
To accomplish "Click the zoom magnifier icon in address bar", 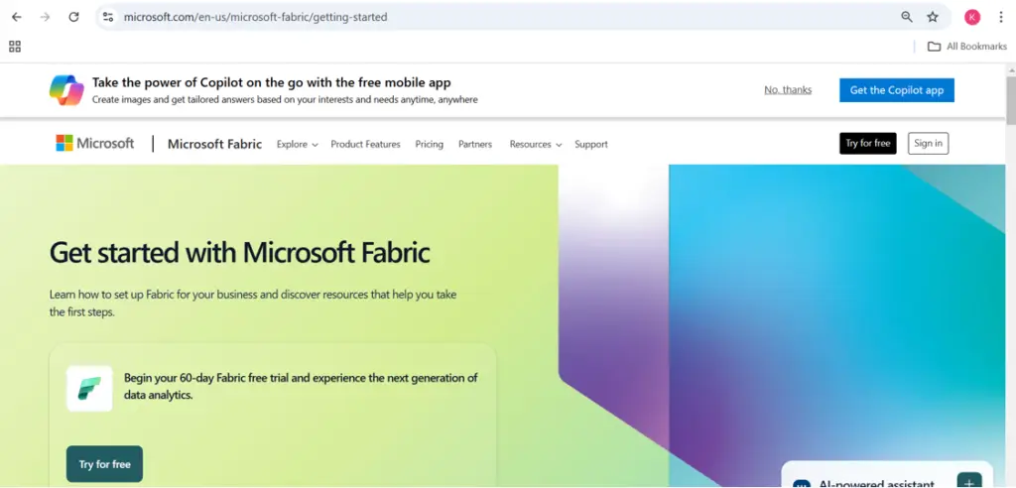I will 907,17.
